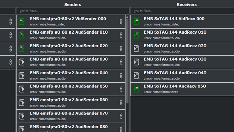Click the green AncRecv 050 receiver icon
Image resolution: width=234 pixels, height=132 pixels.
pos(136,89)
